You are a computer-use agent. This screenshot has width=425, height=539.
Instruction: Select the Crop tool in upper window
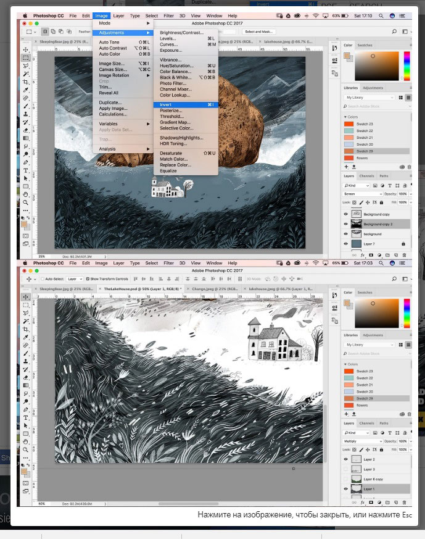(x=26, y=82)
